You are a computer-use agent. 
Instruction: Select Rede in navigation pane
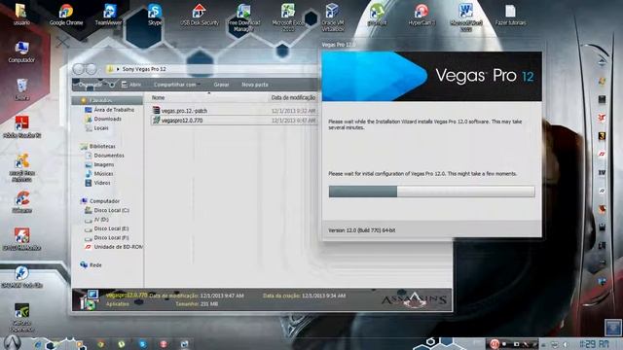coord(95,264)
